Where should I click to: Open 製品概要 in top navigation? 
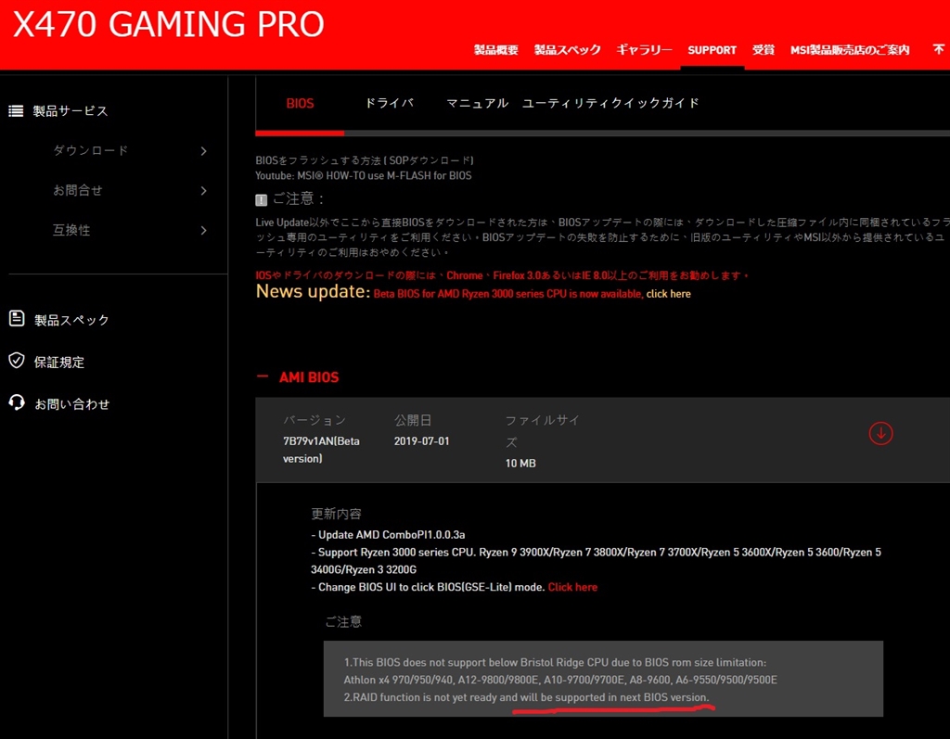point(496,50)
